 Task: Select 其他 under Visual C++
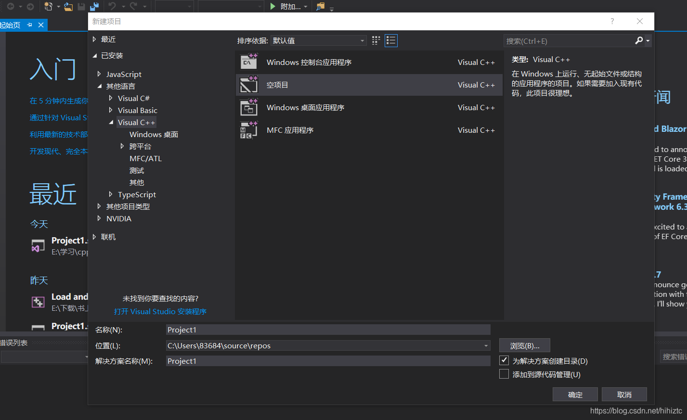pyautogui.click(x=137, y=182)
